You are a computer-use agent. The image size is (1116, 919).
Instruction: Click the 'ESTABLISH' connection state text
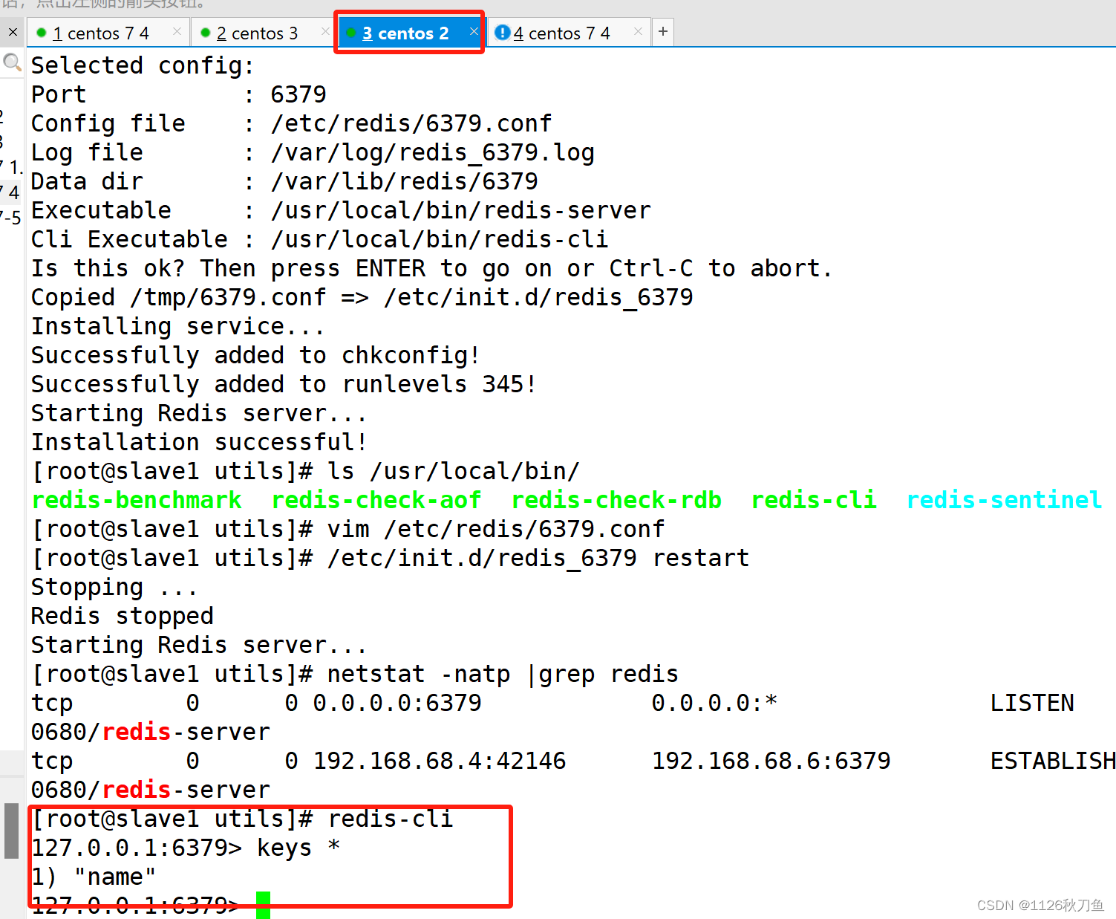[1053, 761]
